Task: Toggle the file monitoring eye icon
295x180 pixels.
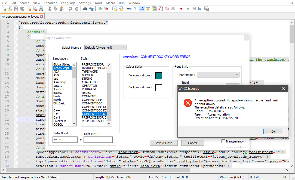Action: click(173, 9)
